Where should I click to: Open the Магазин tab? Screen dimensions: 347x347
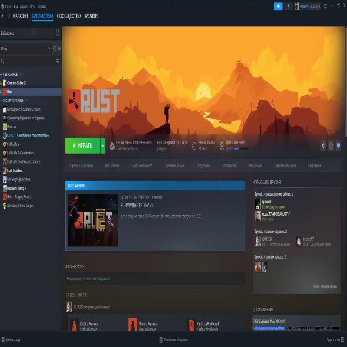click(20, 16)
